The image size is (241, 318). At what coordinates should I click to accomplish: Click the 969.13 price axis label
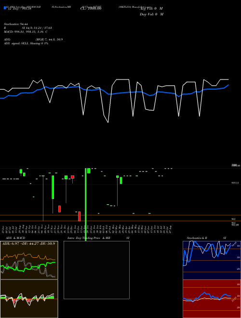pos(235,183)
